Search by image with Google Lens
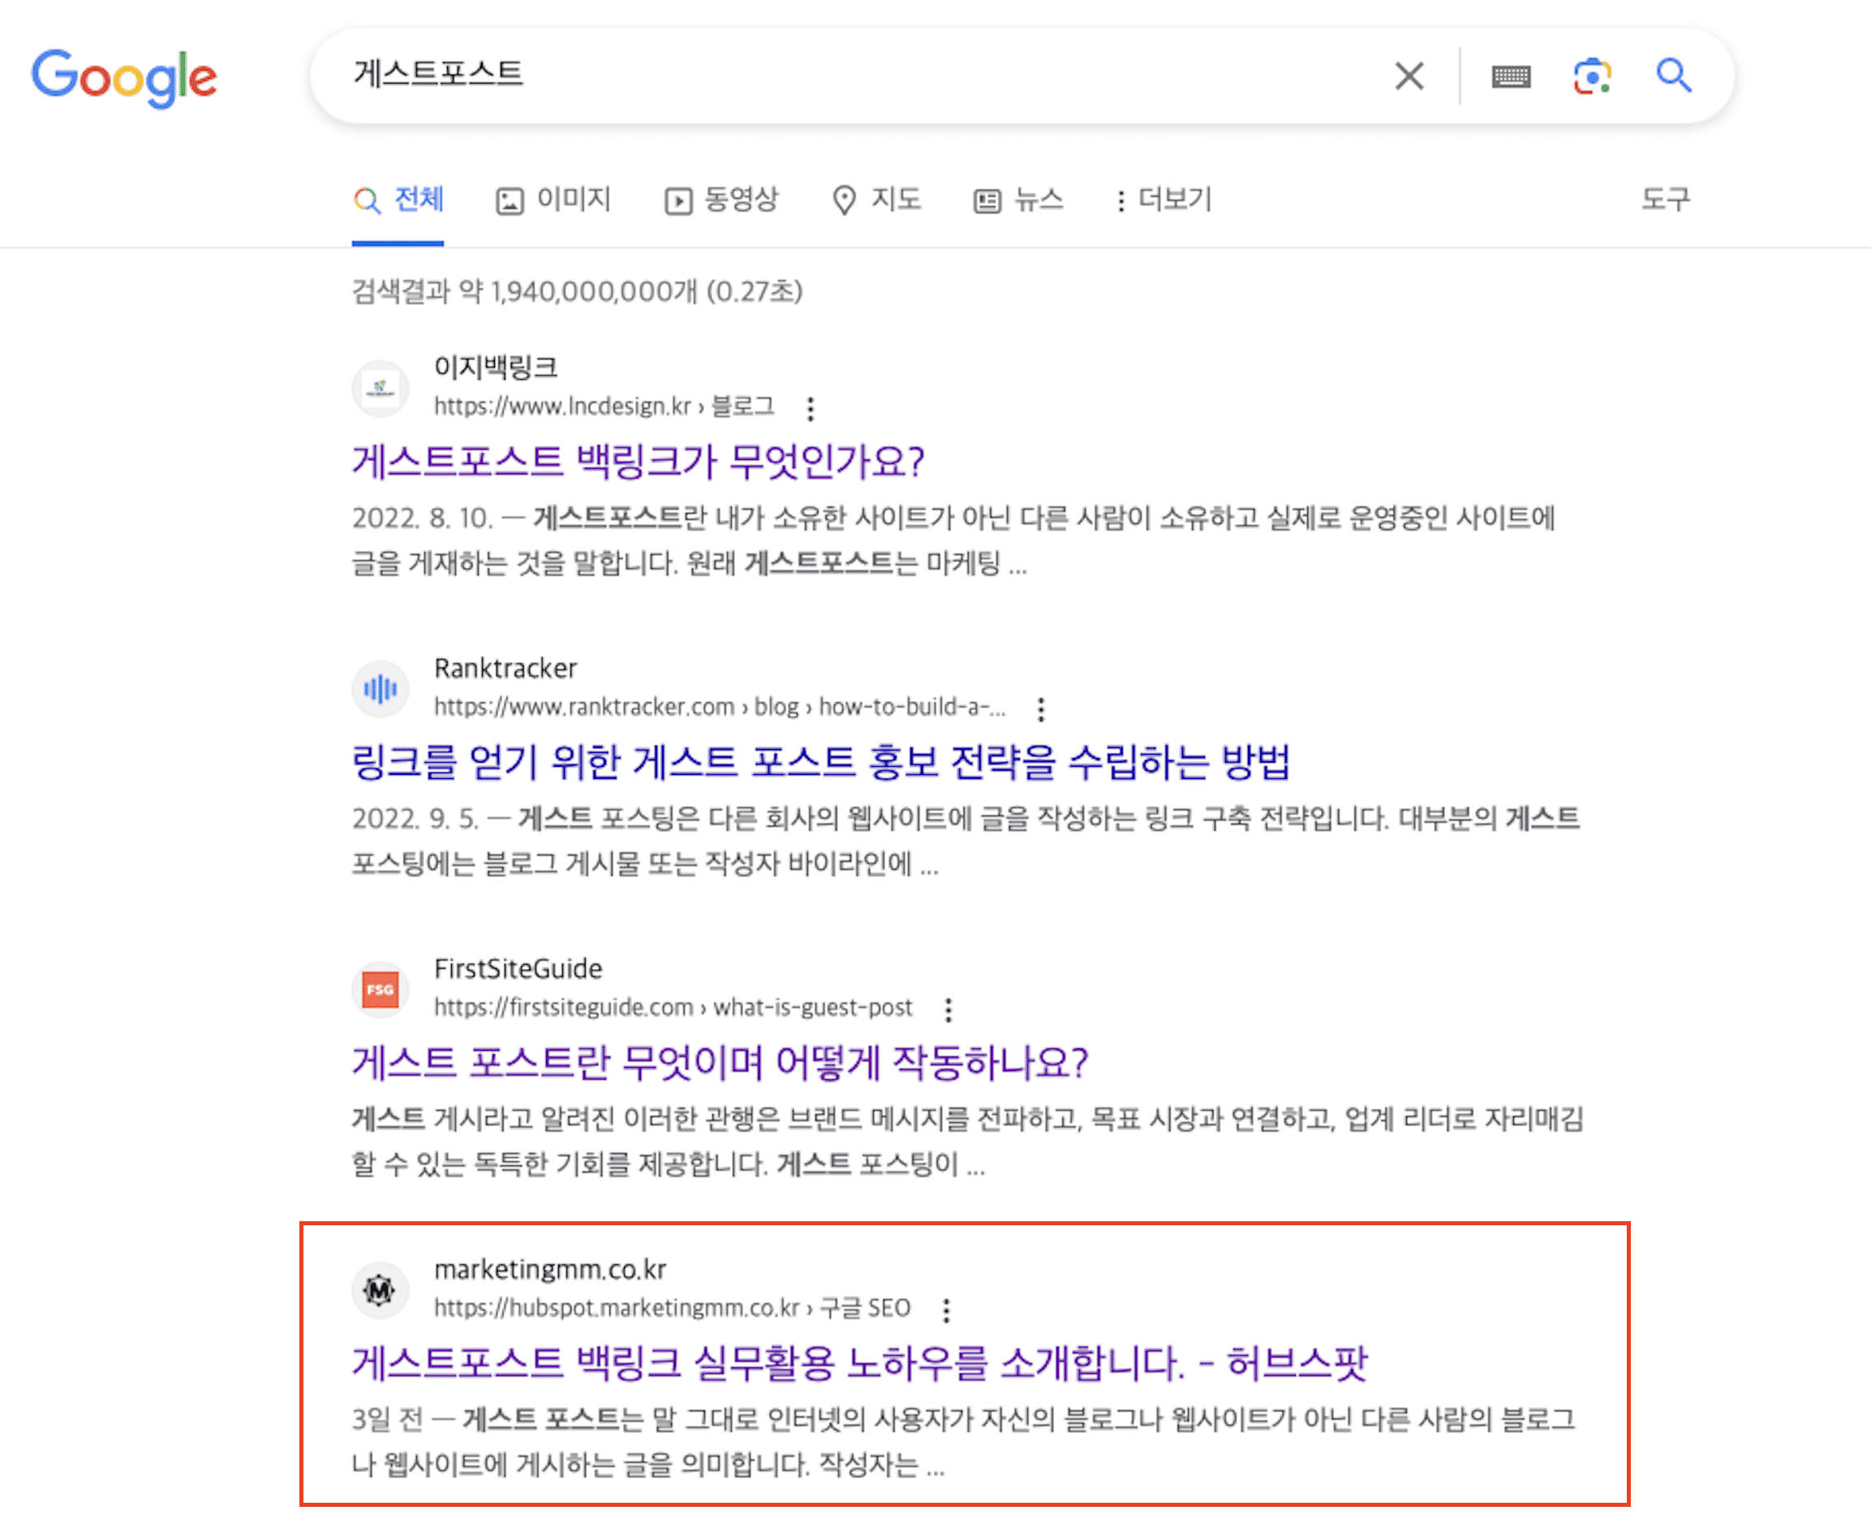Image resolution: width=1871 pixels, height=1519 pixels. tap(1592, 76)
